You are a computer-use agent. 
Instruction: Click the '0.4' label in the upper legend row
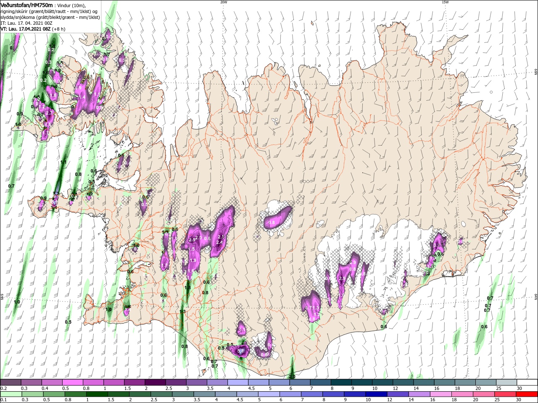(x=45, y=388)
